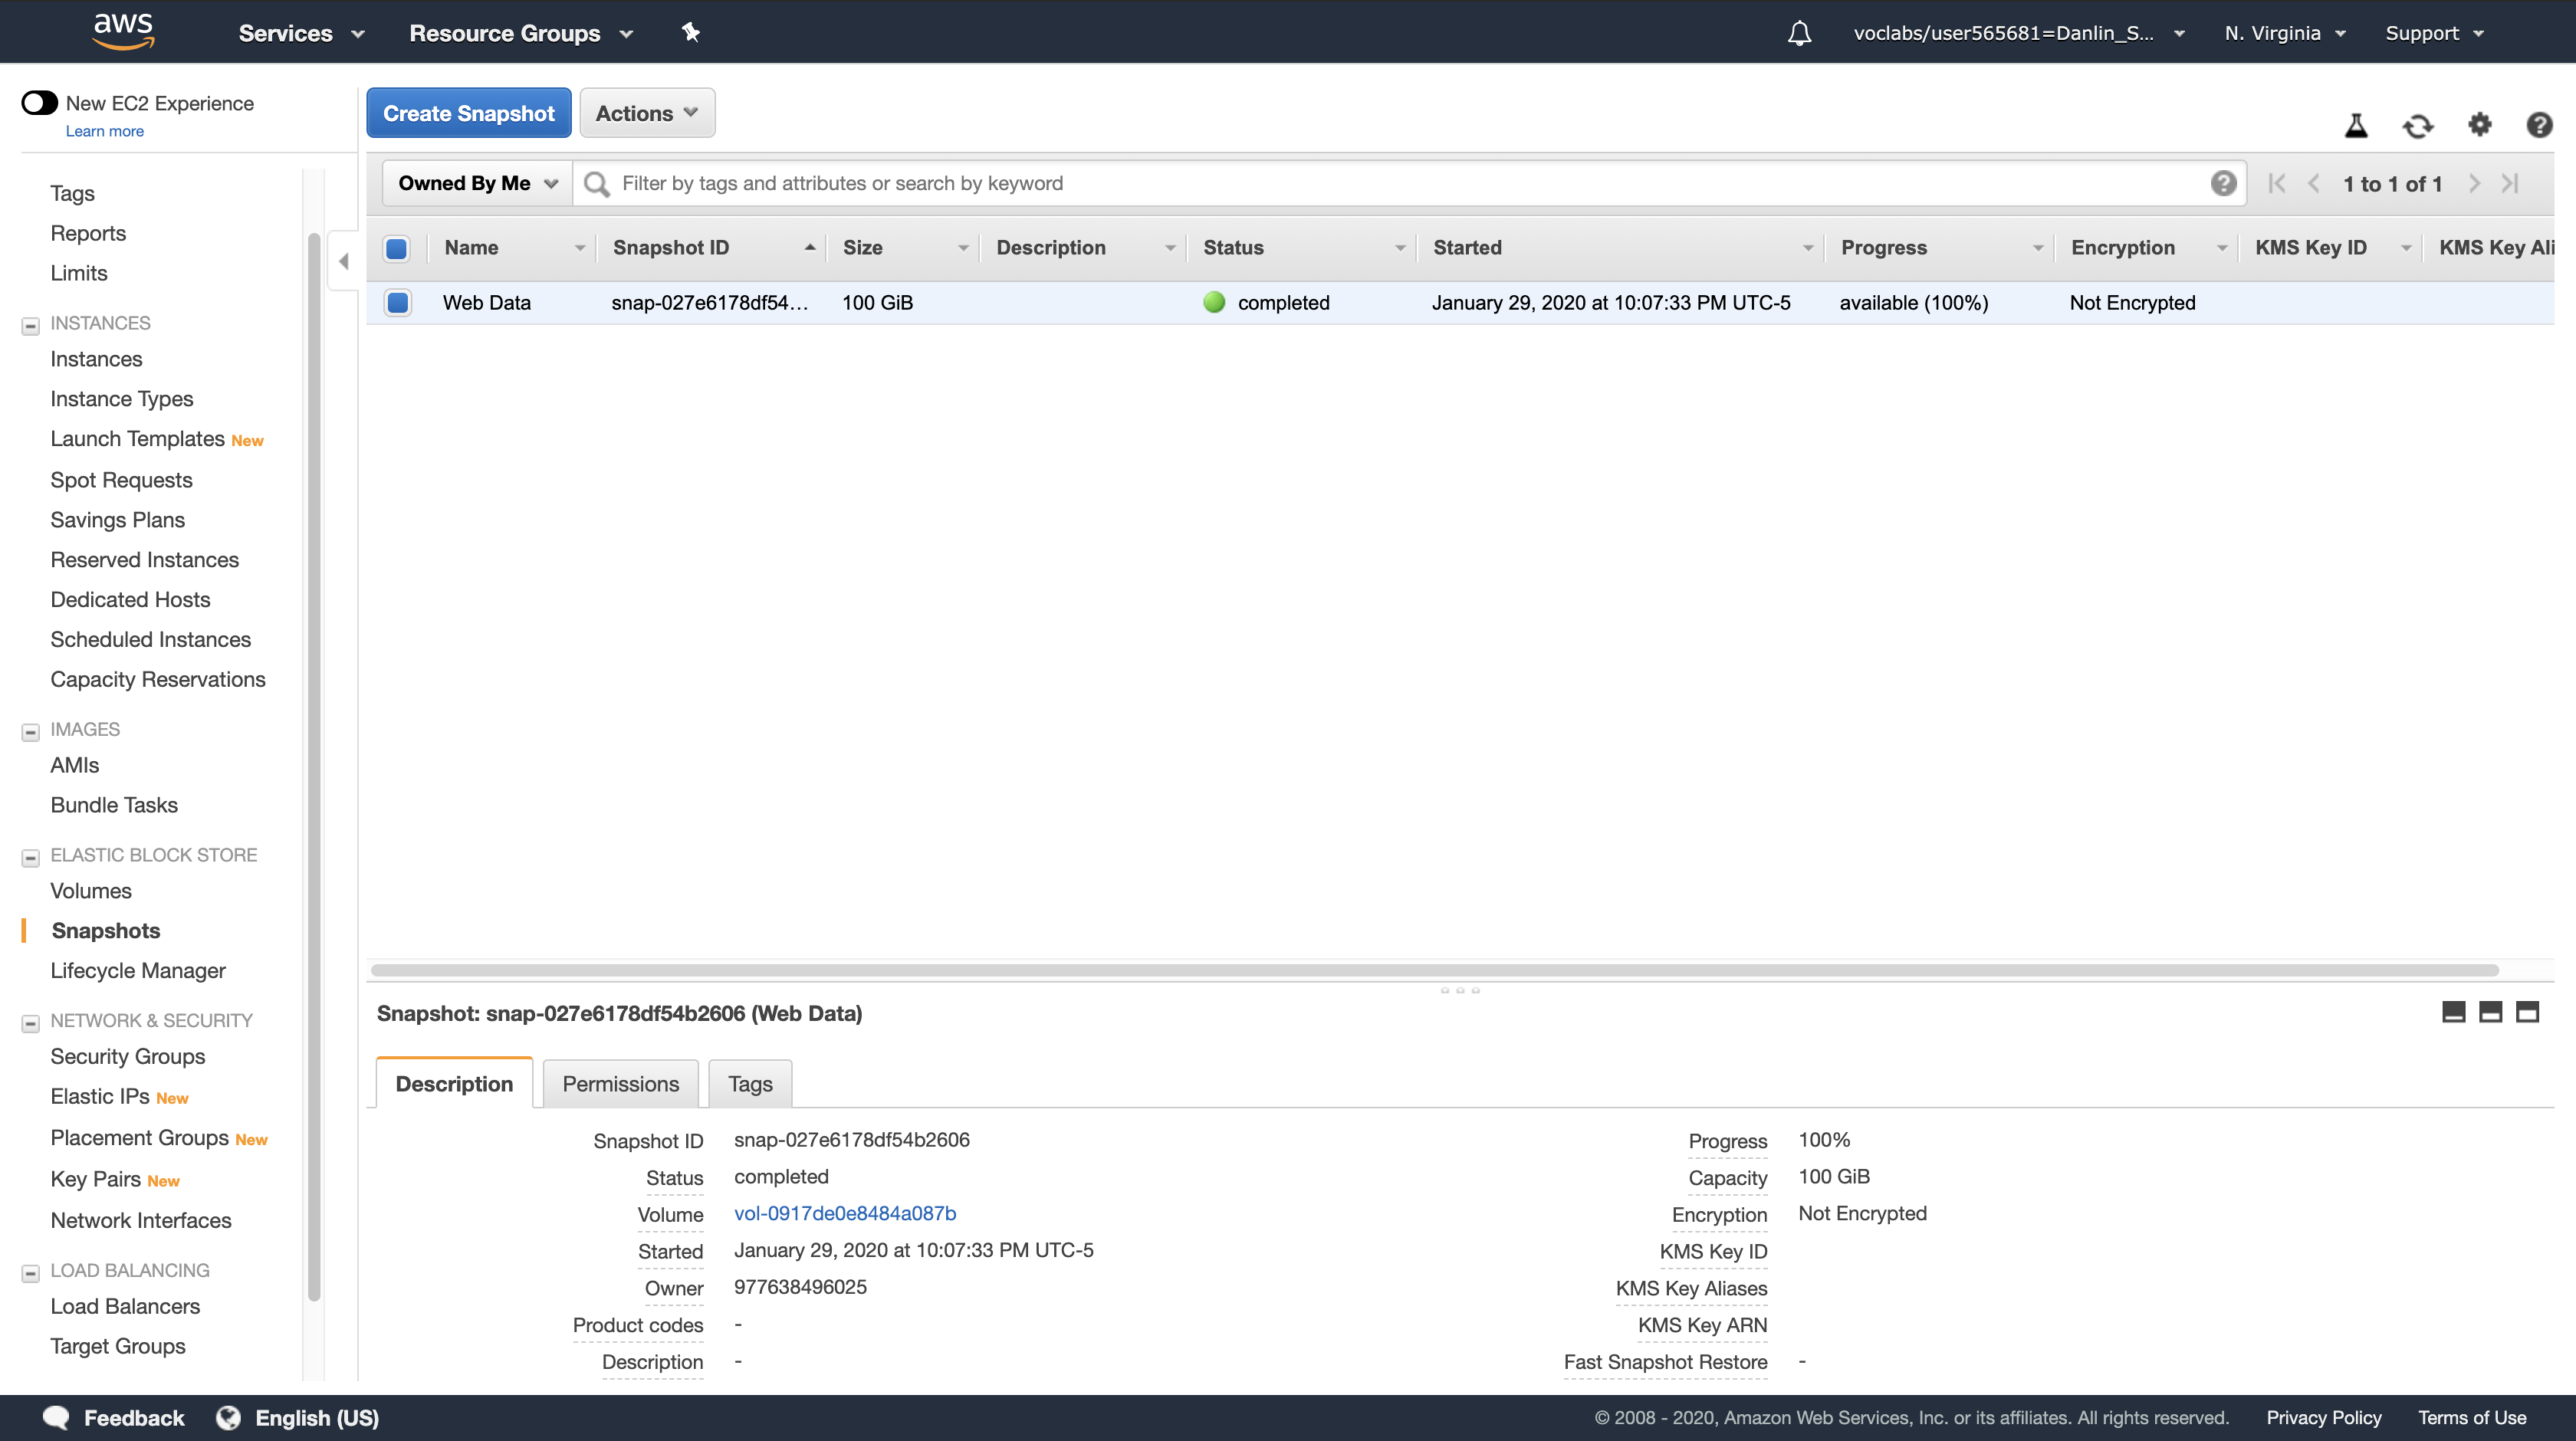The width and height of the screenshot is (2576, 1441).
Task: Toggle the select-all checkbox in table header
Action: tap(396, 248)
